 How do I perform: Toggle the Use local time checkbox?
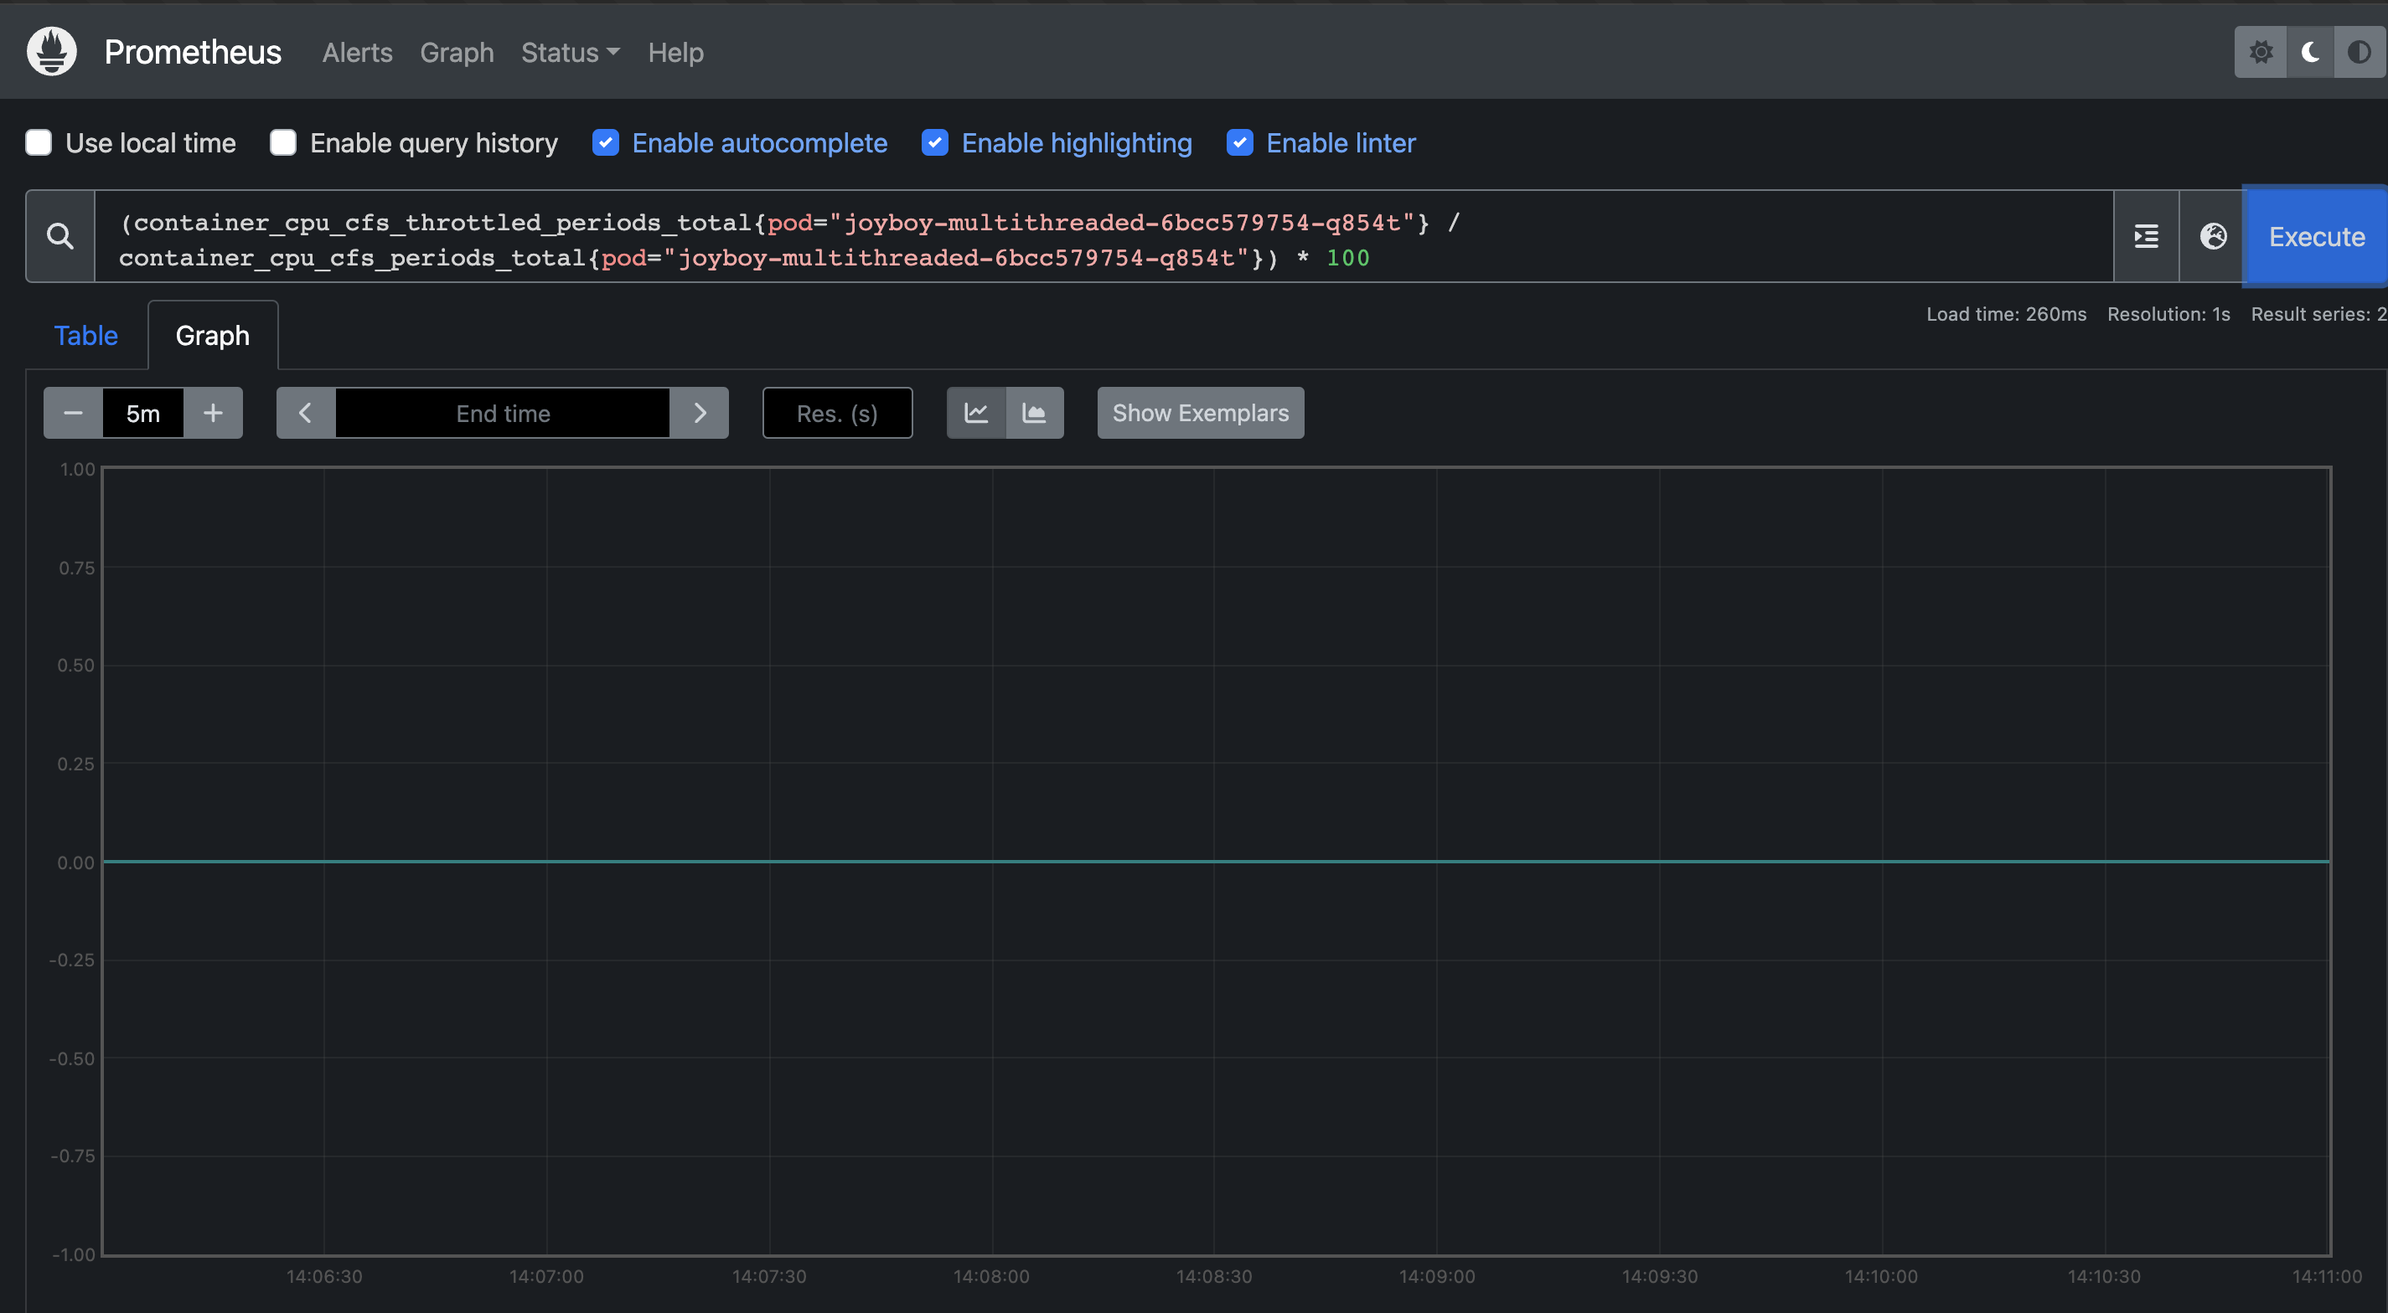tap(37, 142)
